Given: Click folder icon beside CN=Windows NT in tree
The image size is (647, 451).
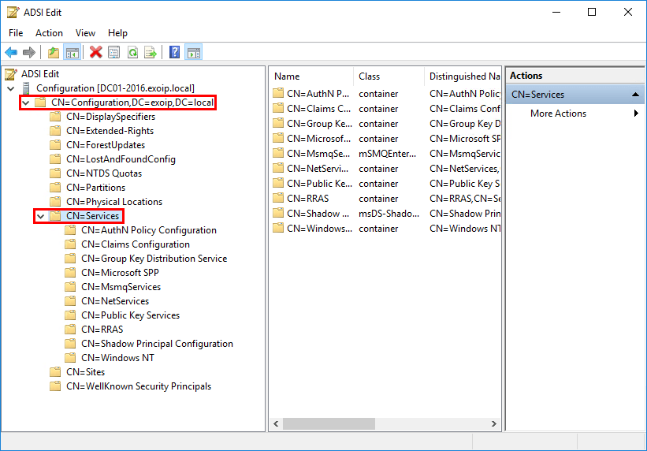Looking at the screenshot, I should 71,358.
